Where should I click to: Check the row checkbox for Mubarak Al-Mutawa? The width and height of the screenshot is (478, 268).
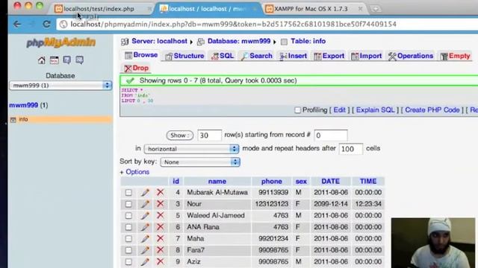(128, 193)
